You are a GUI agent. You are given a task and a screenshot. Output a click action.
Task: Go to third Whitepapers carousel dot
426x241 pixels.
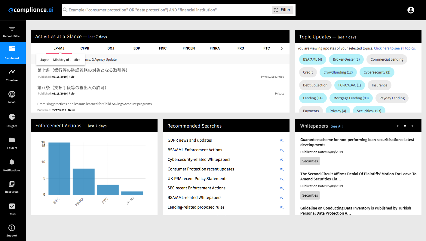click(412, 126)
